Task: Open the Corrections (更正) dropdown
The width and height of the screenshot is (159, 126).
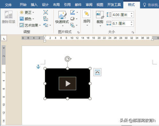Action: (27, 13)
